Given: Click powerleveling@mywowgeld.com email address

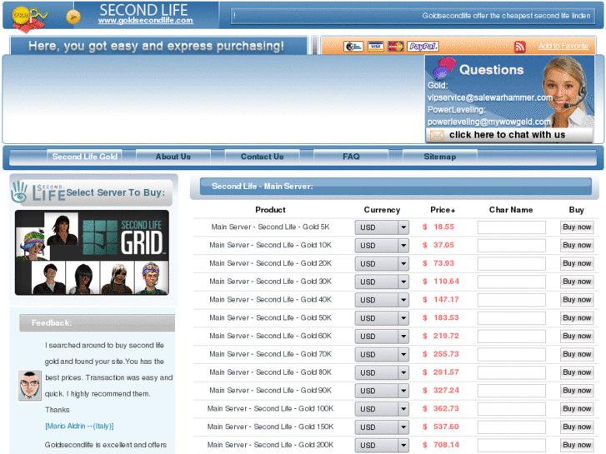Looking at the screenshot, I should click(489, 122).
